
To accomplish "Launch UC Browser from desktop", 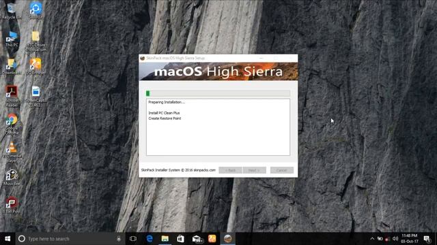I will pyautogui.click(x=36, y=67).
